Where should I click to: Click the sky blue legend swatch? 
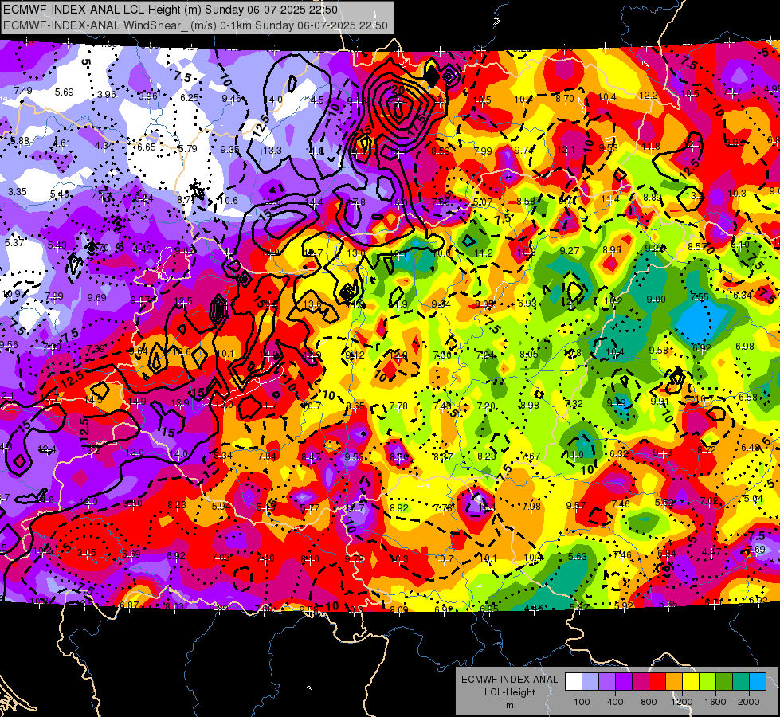[x=758, y=682]
